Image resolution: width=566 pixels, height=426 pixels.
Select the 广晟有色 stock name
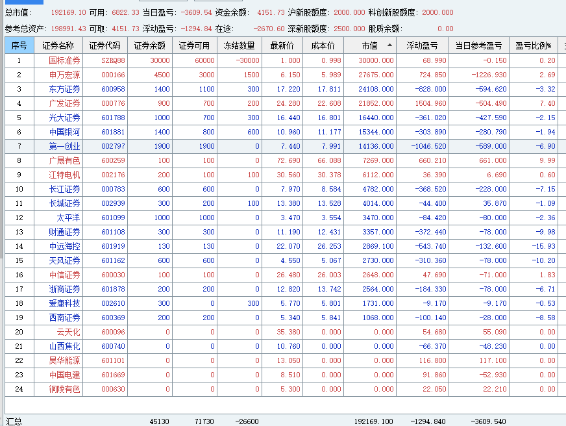64,160
